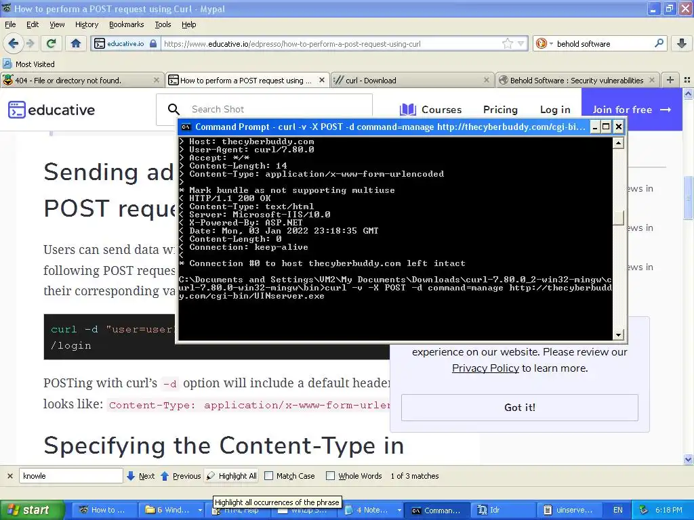Switch to the Idr taskbar item
The height and width of the screenshot is (520, 694).
(x=503, y=511)
